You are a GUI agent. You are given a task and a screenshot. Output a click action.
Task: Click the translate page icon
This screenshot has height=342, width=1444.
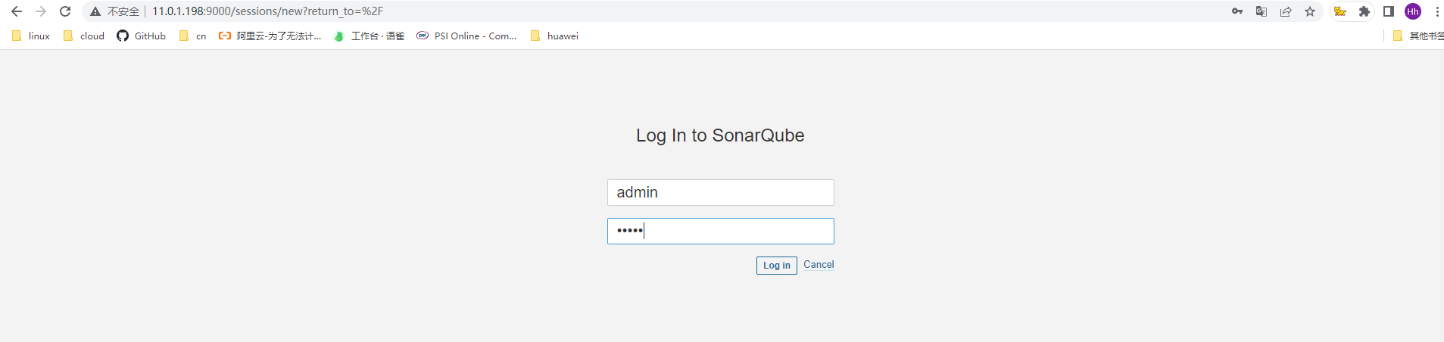[1262, 11]
